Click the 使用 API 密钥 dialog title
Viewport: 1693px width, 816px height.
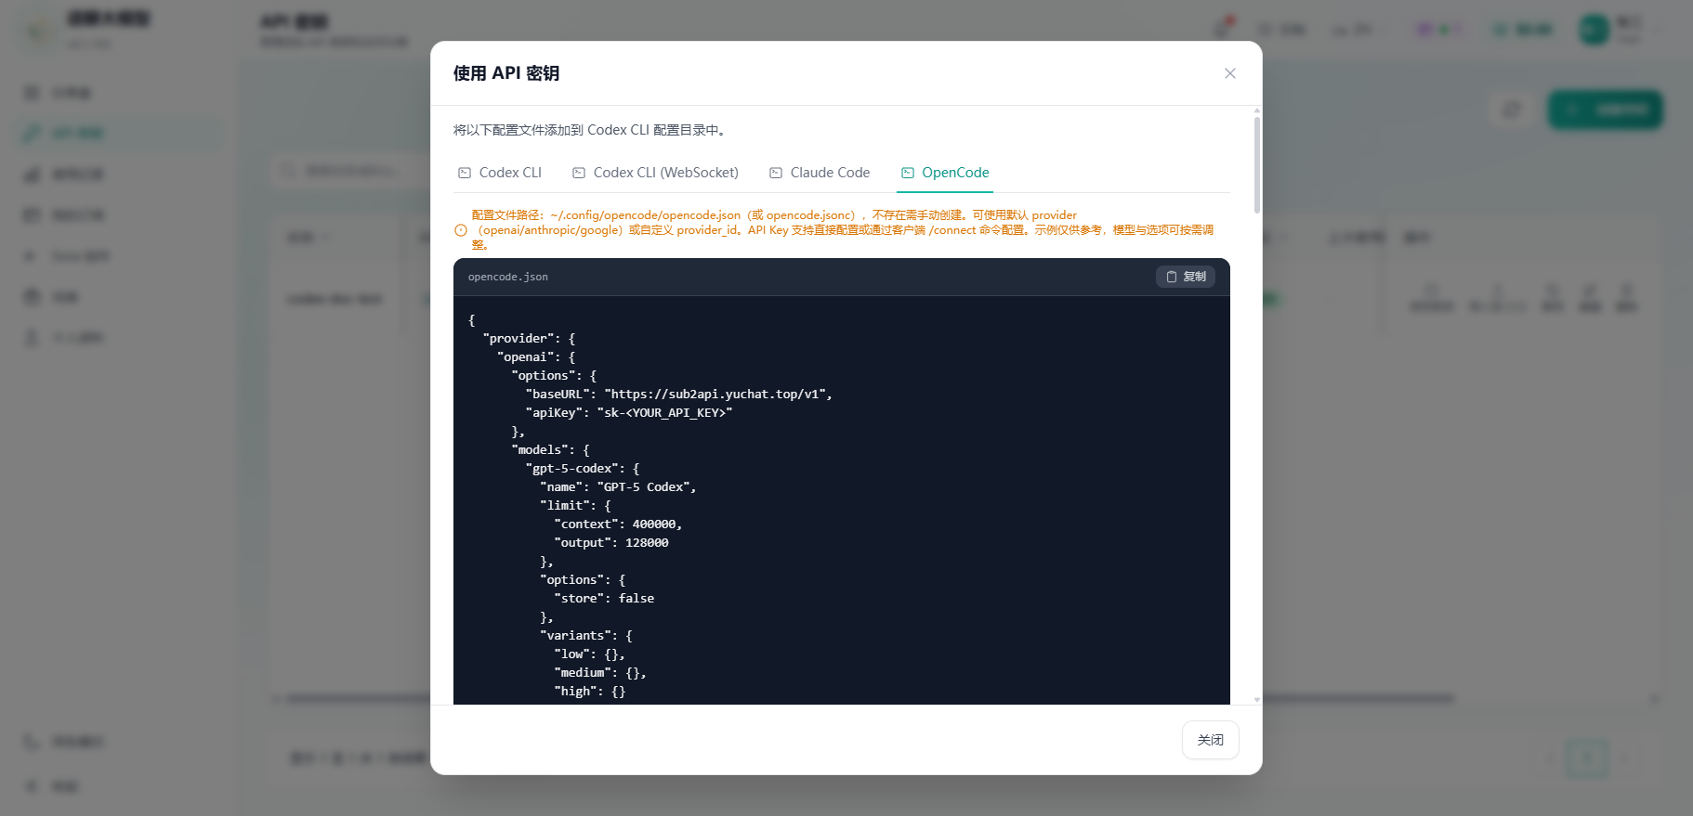pyautogui.click(x=506, y=73)
